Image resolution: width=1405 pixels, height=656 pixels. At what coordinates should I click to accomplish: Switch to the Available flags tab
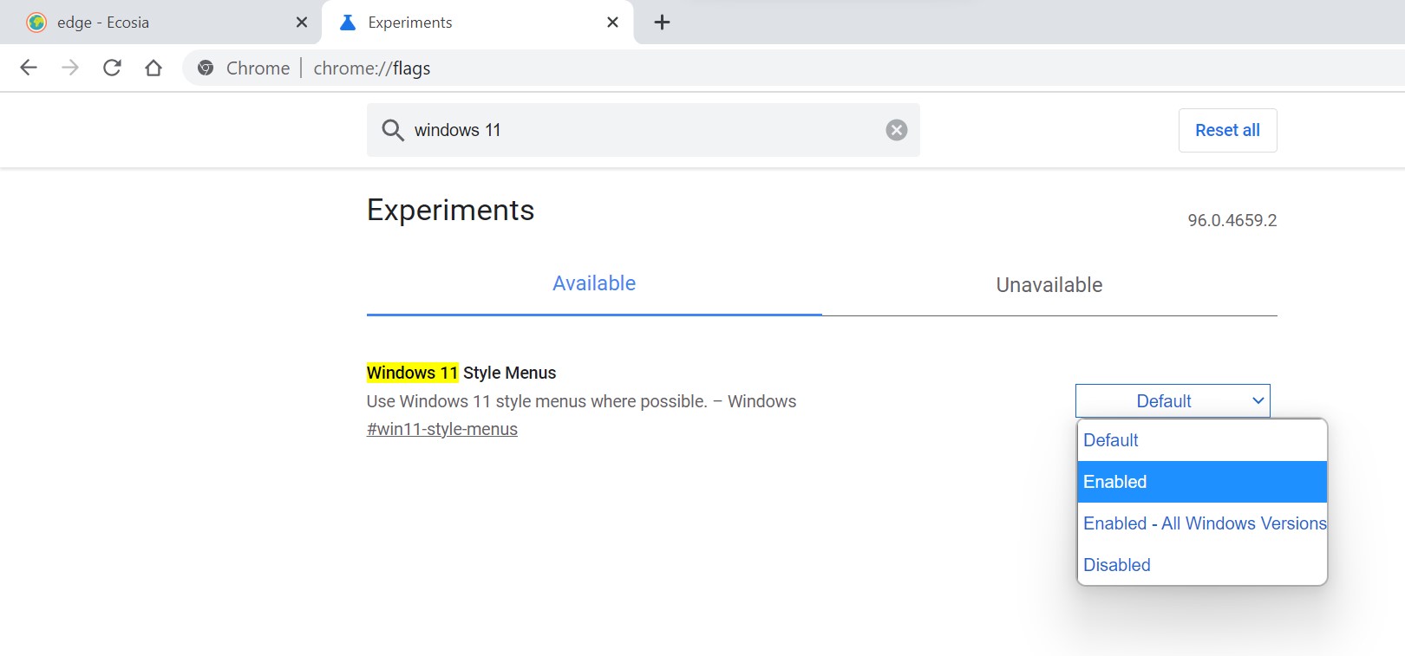pyautogui.click(x=594, y=284)
